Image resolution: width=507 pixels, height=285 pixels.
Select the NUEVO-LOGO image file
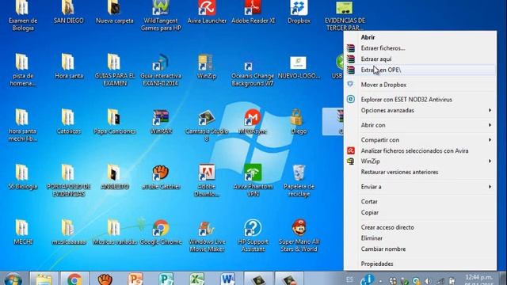299,67
